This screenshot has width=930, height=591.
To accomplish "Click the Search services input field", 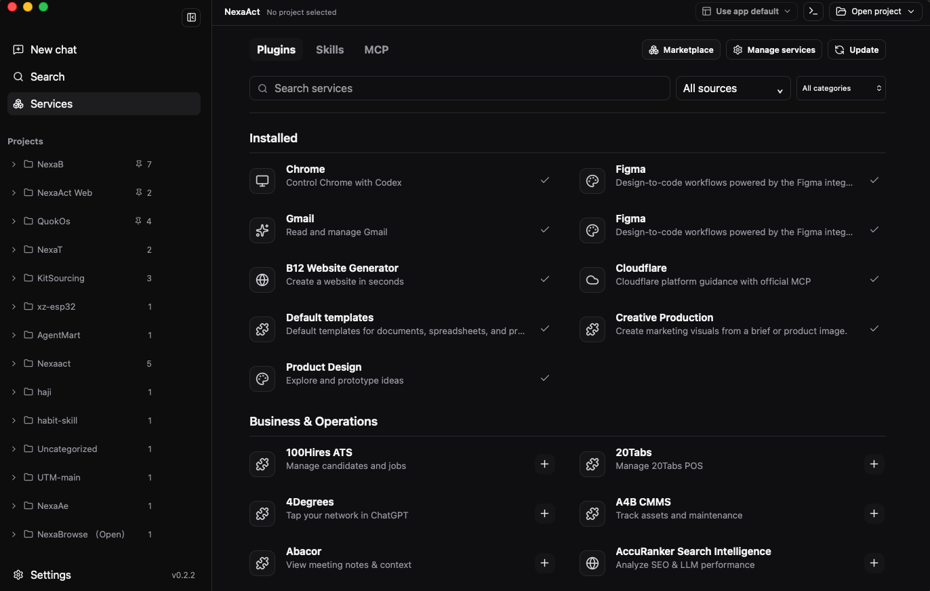I will [x=460, y=88].
